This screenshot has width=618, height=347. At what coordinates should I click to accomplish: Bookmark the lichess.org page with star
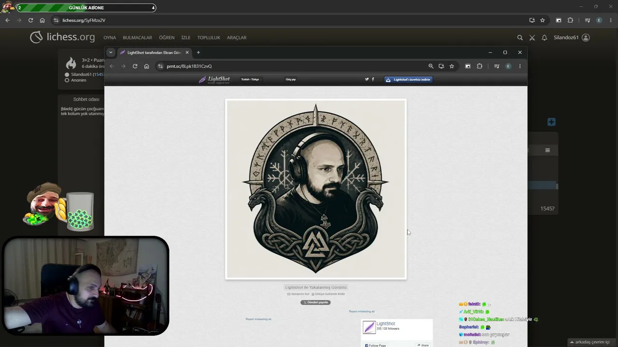542,20
